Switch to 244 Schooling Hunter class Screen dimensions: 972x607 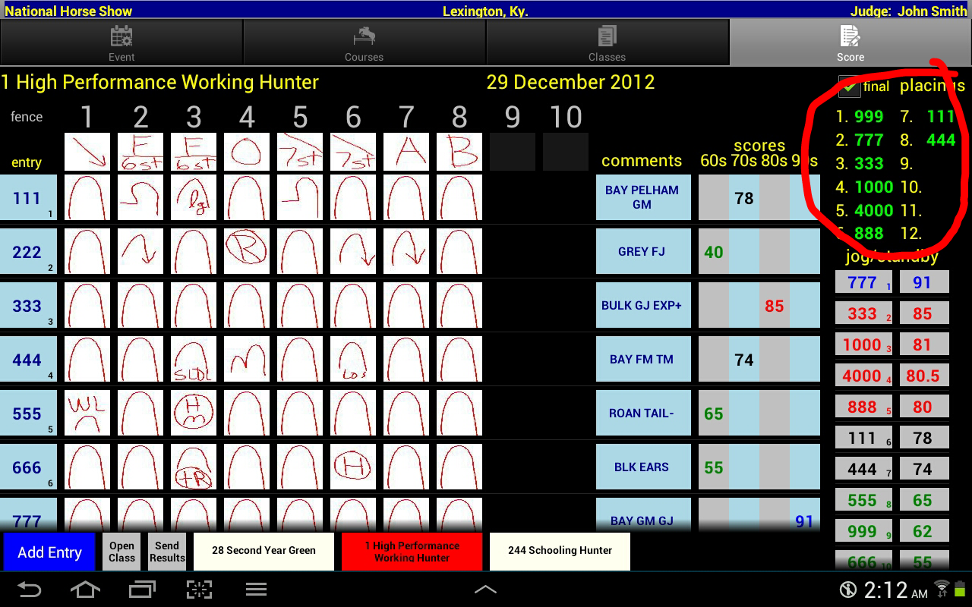coord(560,551)
